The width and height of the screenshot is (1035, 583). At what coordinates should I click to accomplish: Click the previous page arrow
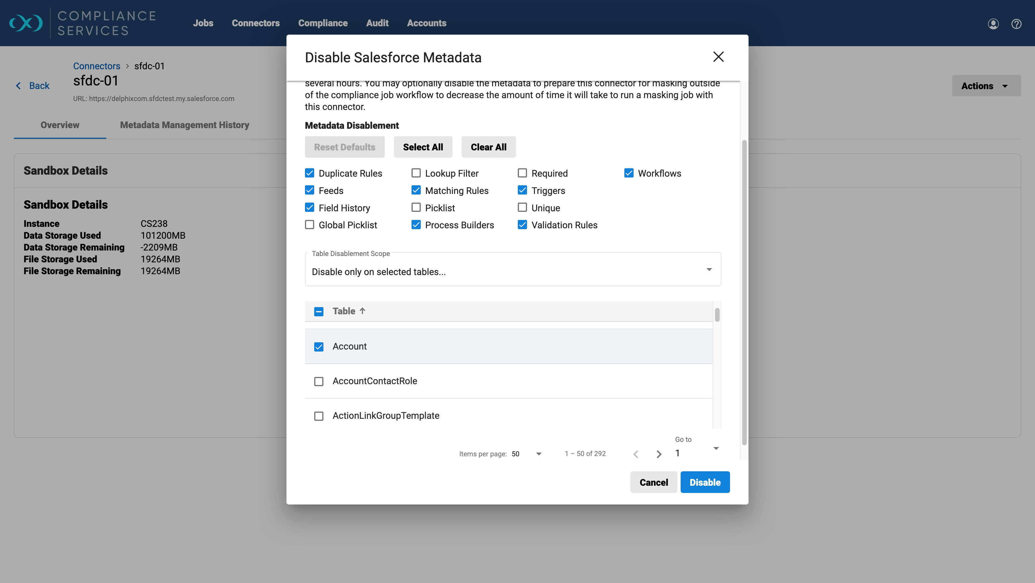[636, 454]
